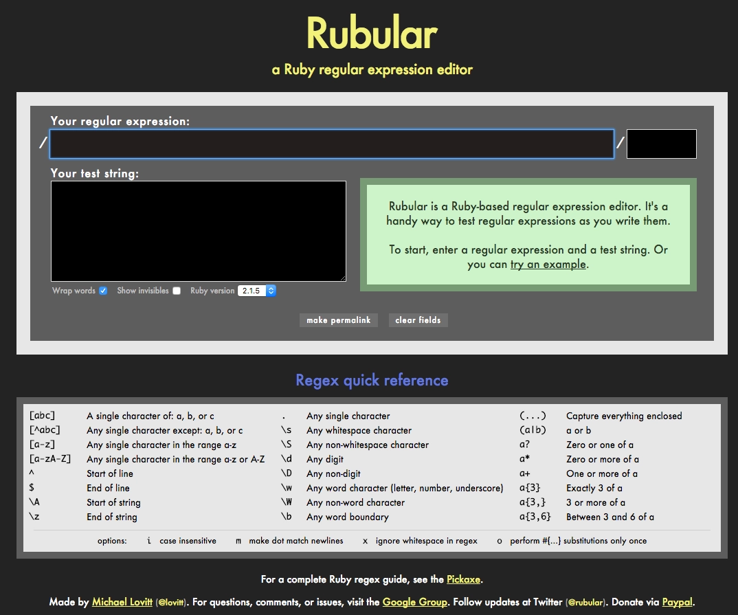Click the 'a Ruby regular expression editor' subtitle
The width and height of the screenshot is (738, 615).
372,69
